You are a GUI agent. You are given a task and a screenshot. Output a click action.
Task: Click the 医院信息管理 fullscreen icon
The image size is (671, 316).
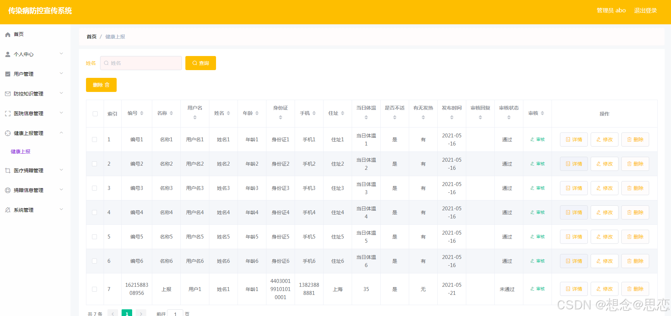coord(8,113)
